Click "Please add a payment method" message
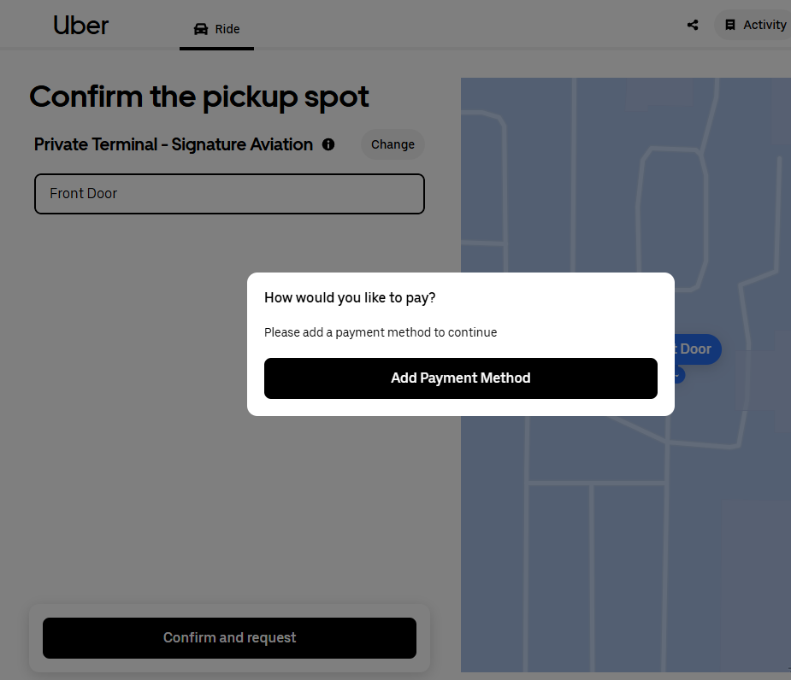Screen dimensions: 791x680 381,332
